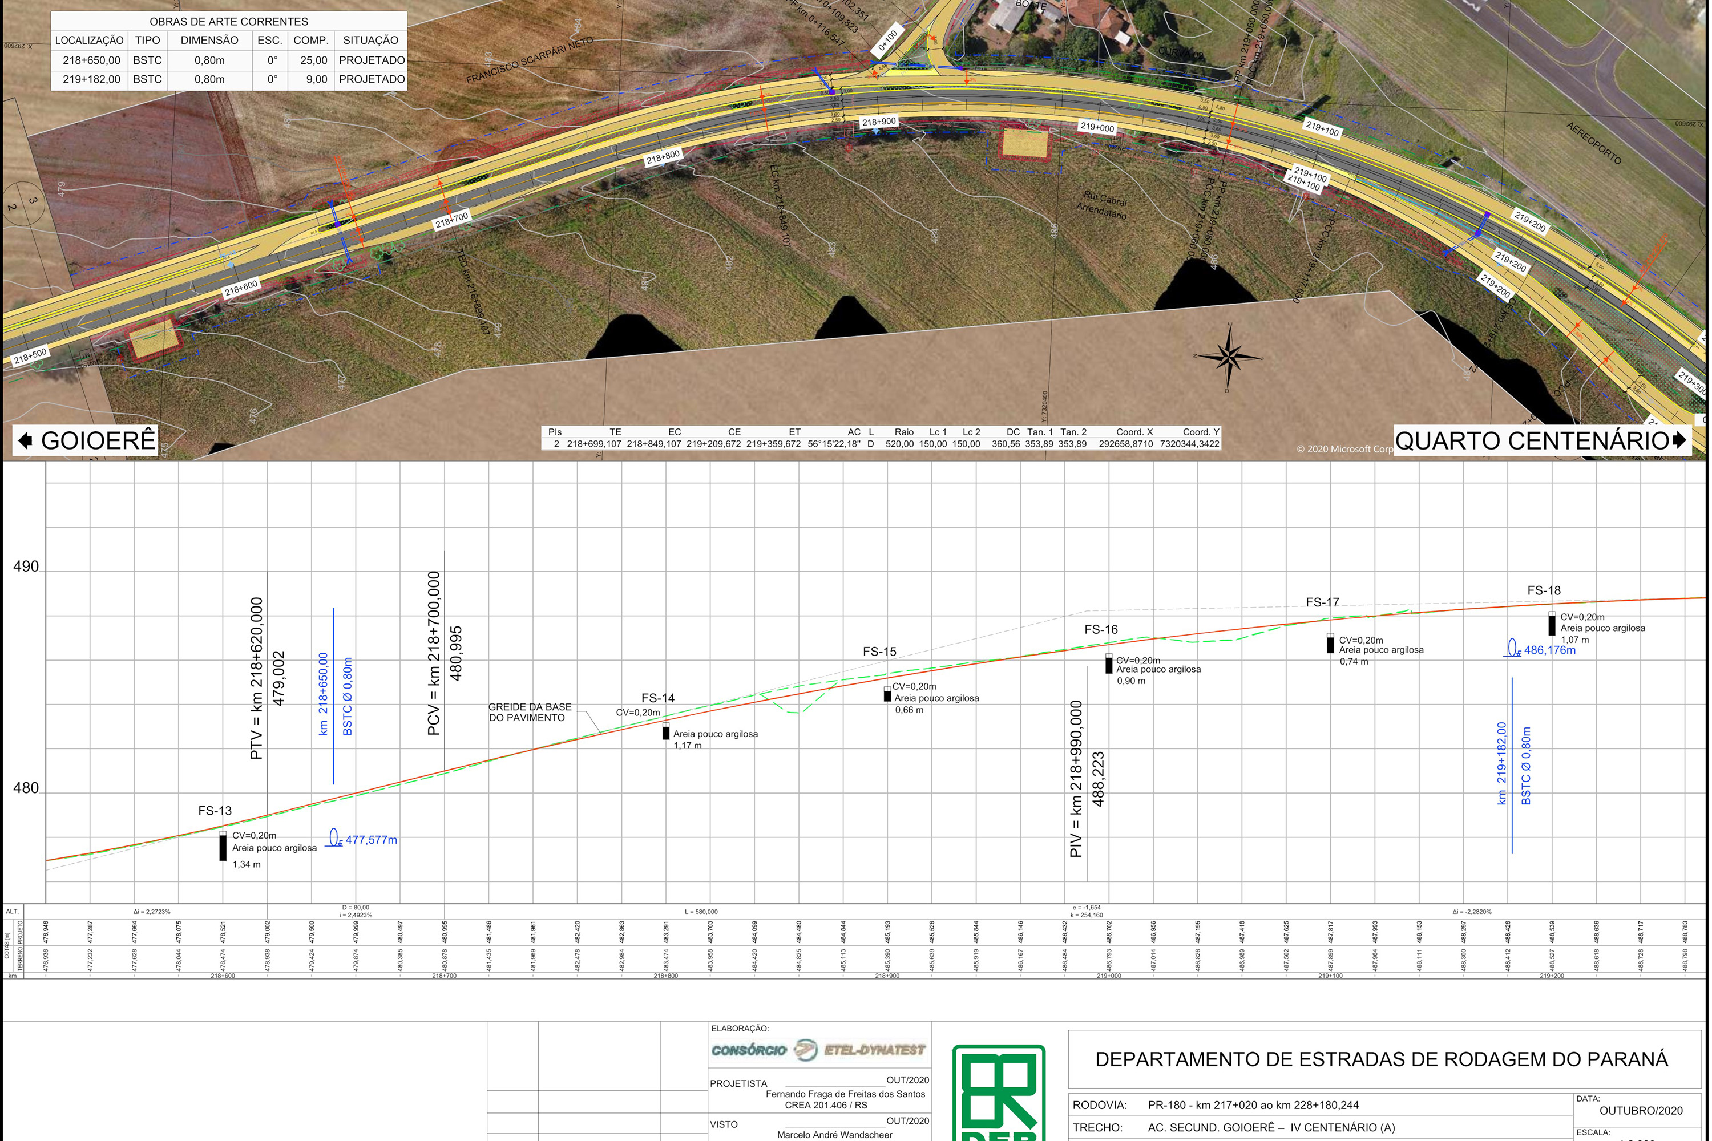Image resolution: width=1712 pixels, height=1141 pixels.
Task: Click the right arrow after QUARTO CENTENÁRIO
Action: 1679,439
